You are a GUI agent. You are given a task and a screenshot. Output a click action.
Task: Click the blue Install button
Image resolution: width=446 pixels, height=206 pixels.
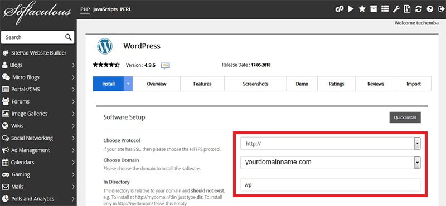[108, 84]
